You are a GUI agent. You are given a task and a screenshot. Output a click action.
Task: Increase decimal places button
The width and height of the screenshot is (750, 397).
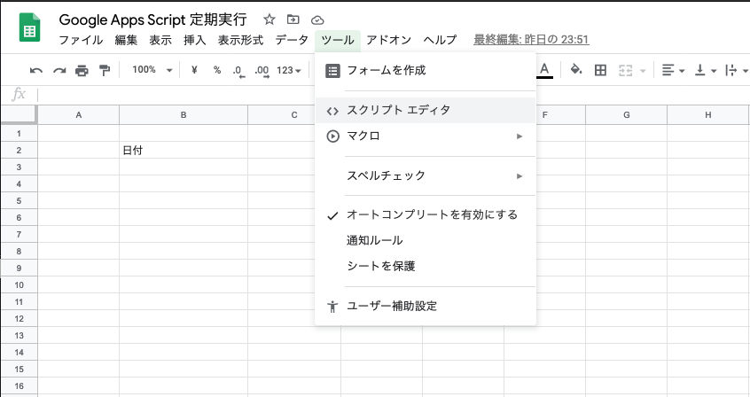pos(262,71)
